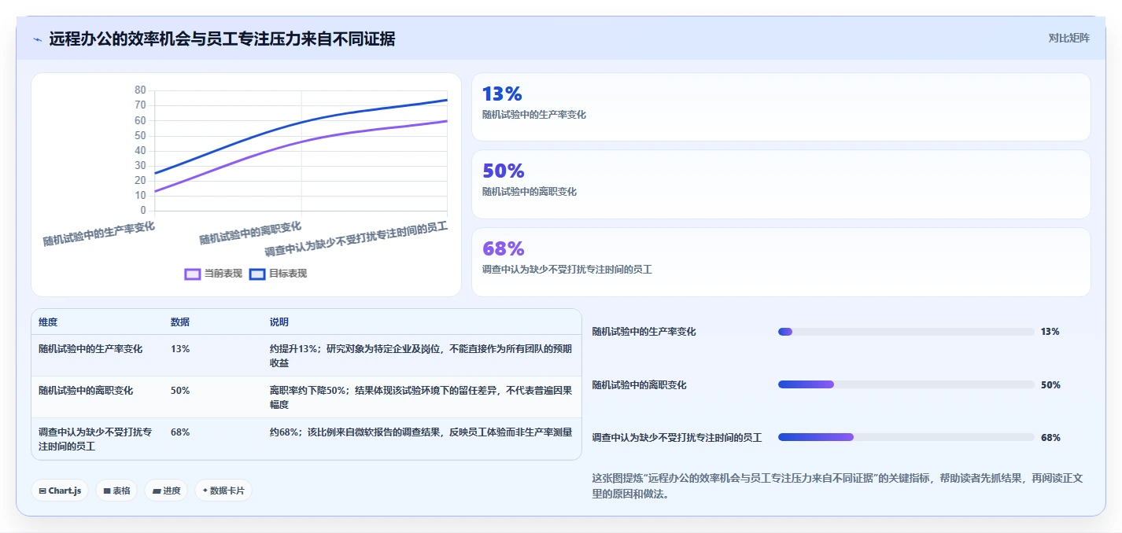Click the description starting 离职率约下降50%

(421, 397)
